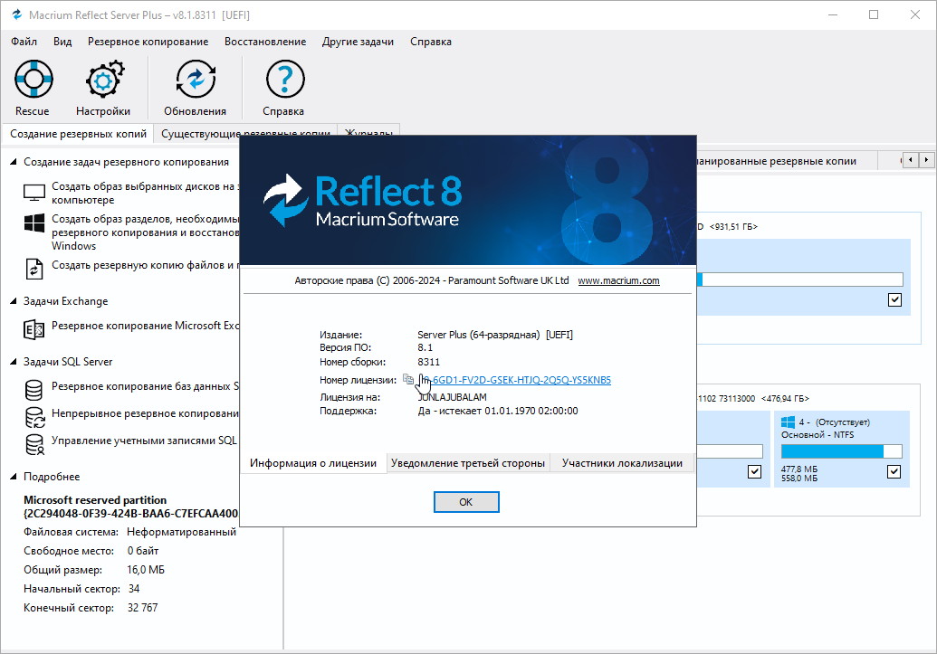
Task: Click the Обновления refresh icon
Action: 195,79
